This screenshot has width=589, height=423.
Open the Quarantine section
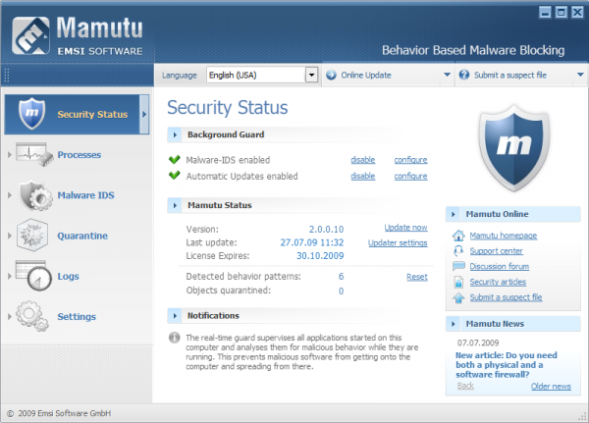[x=82, y=236]
